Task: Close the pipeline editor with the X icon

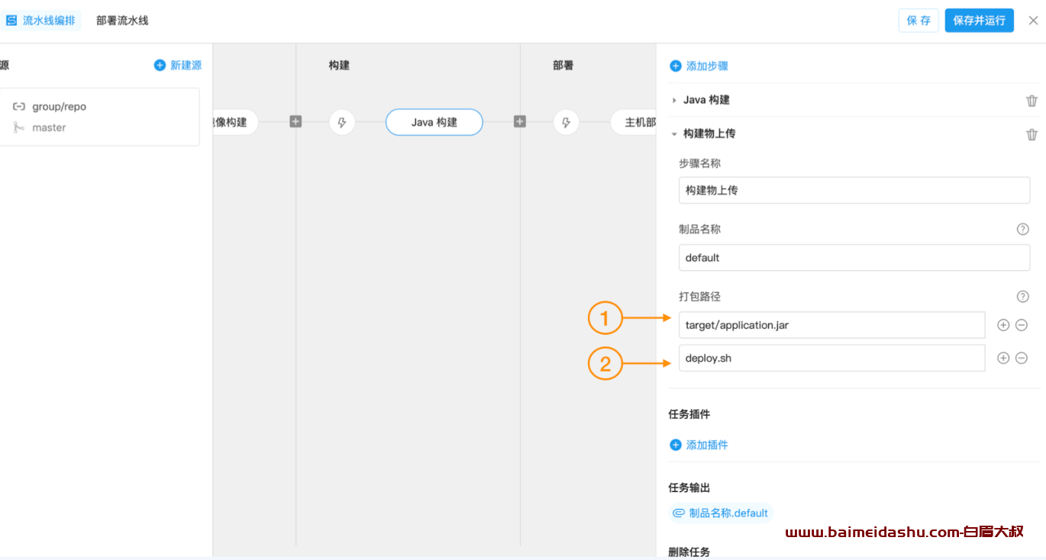Action: [x=1033, y=21]
